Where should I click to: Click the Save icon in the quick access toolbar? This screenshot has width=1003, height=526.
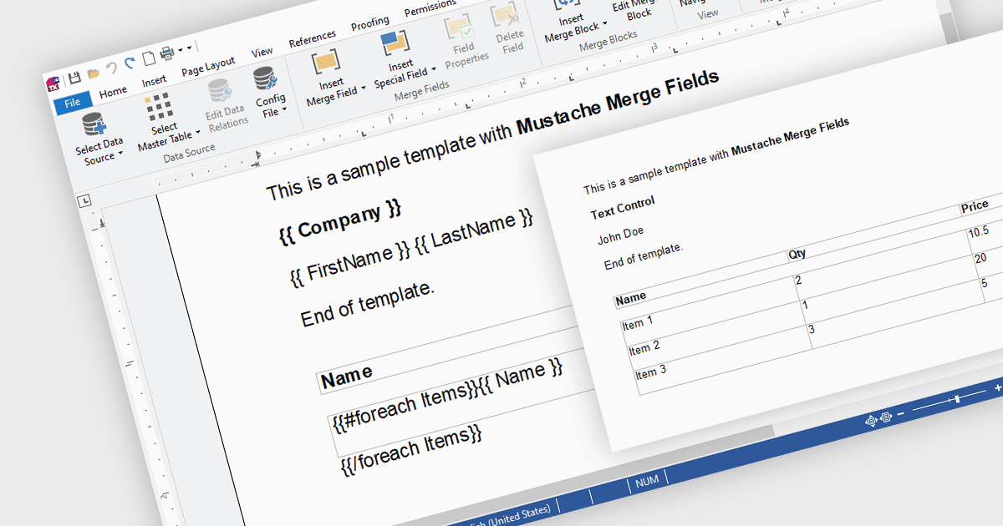point(74,78)
